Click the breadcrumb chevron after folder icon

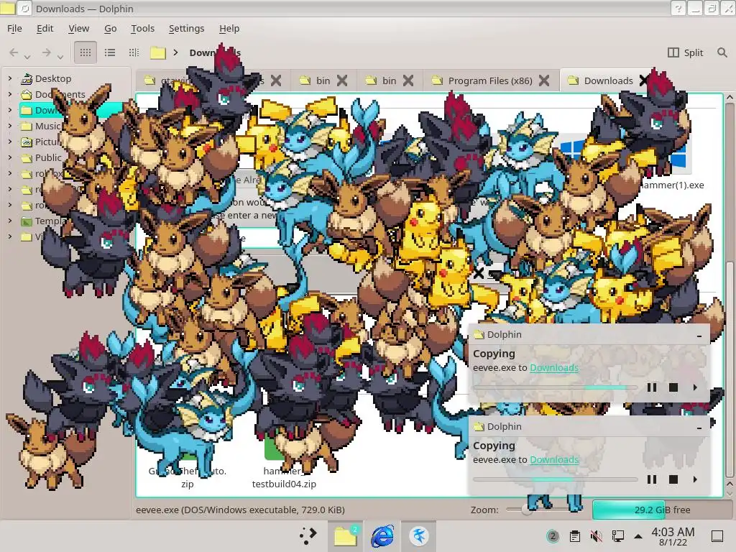(x=175, y=52)
